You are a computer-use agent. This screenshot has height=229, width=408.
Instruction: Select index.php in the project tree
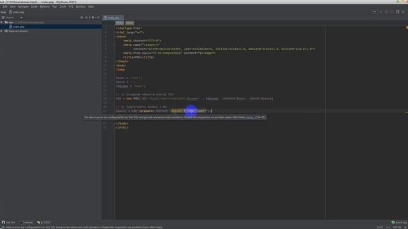(x=17, y=27)
